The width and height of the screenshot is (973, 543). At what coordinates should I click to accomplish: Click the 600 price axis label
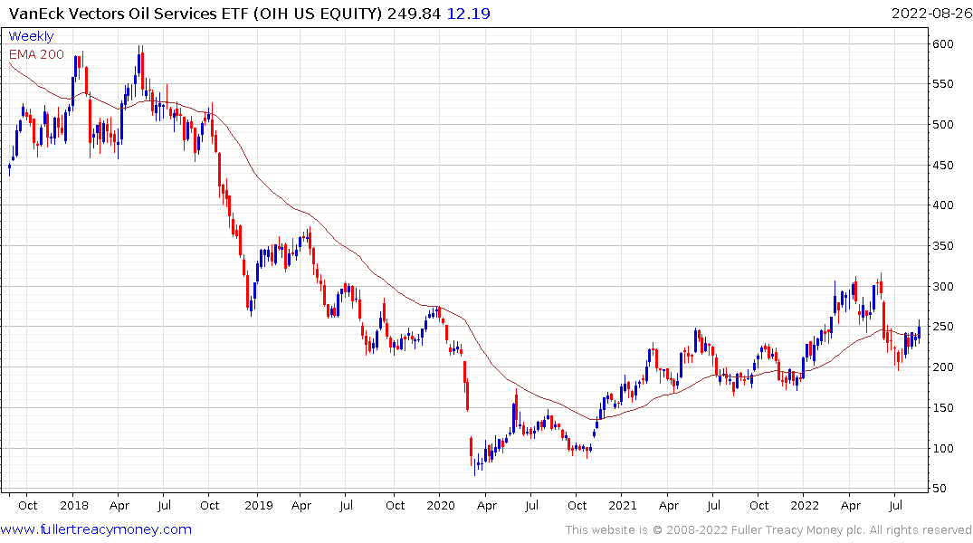[942, 44]
